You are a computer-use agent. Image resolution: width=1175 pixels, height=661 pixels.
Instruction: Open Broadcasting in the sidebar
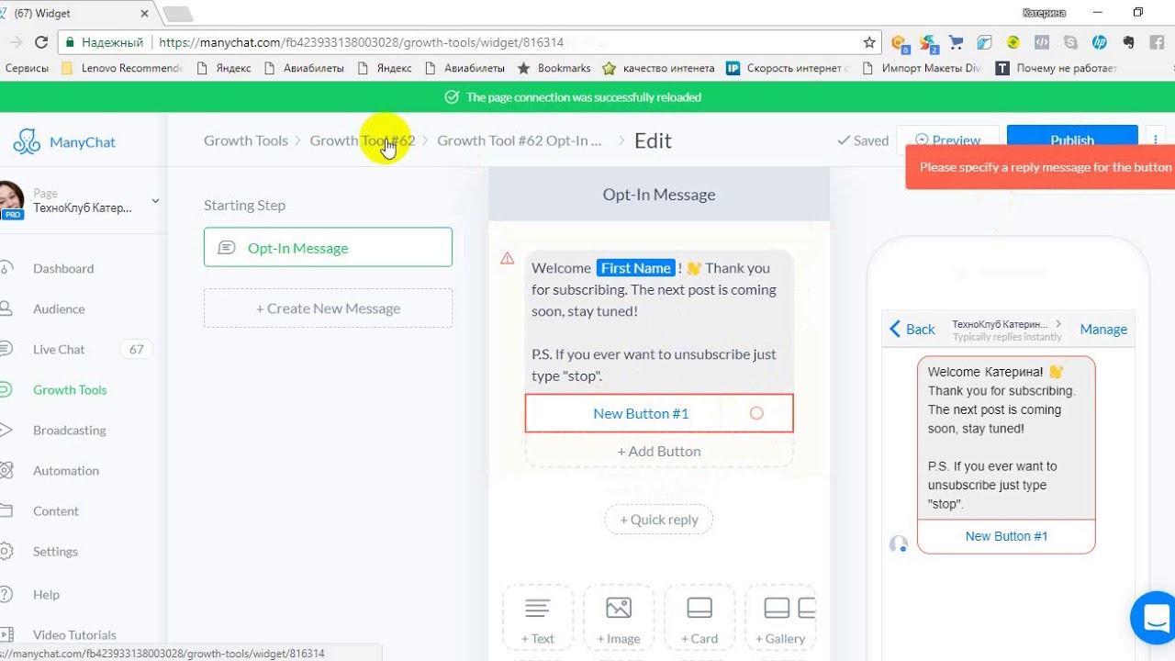point(70,430)
